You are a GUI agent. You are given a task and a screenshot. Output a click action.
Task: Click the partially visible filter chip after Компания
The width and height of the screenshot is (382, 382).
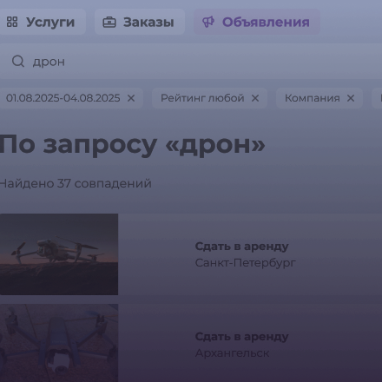click(x=377, y=98)
